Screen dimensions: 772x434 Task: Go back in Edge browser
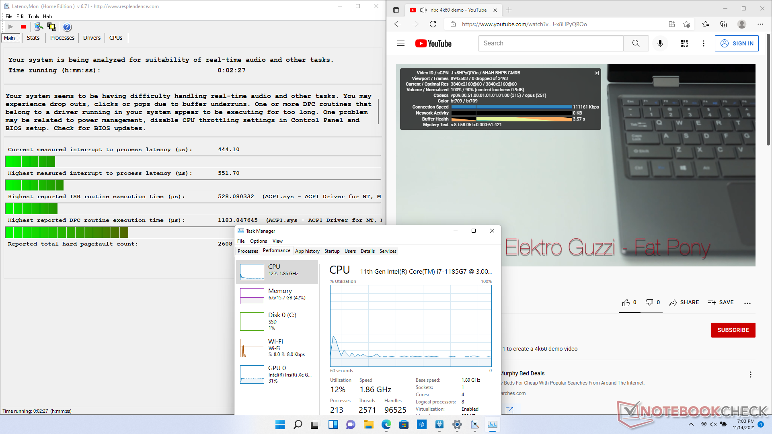398,24
